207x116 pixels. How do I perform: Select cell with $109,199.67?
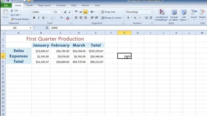[96, 51]
